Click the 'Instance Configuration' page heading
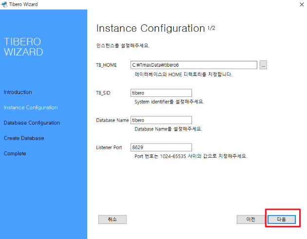 click(151, 28)
